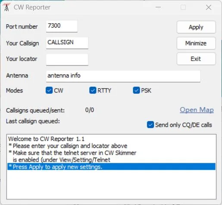Click the Minimize button
The height and width of the screenshot is (205, 222).
196,43
